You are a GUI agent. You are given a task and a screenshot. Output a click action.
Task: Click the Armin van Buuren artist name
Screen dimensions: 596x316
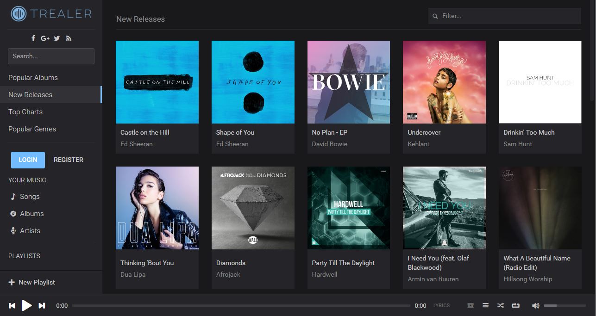tap(433, 279)
